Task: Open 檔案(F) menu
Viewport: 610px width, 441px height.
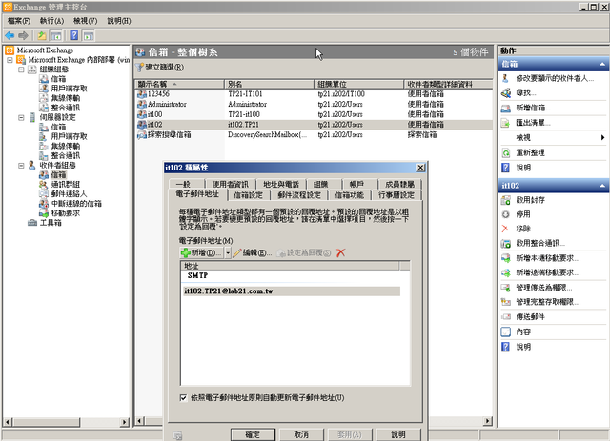Action: point(19,21)
